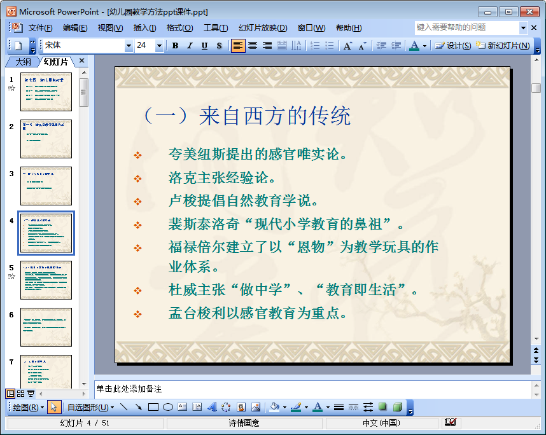546x435 pixels.
Task: Switch to the 大纲 outline tab
Action: [23, 62]
